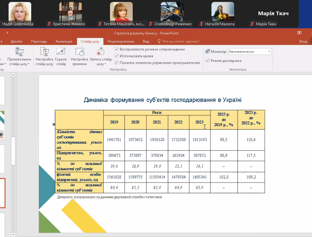312x237 pixels.
Task: Toggle 'Показать элементы управления проигрывателем' checkbox
Action: [117, 62]
